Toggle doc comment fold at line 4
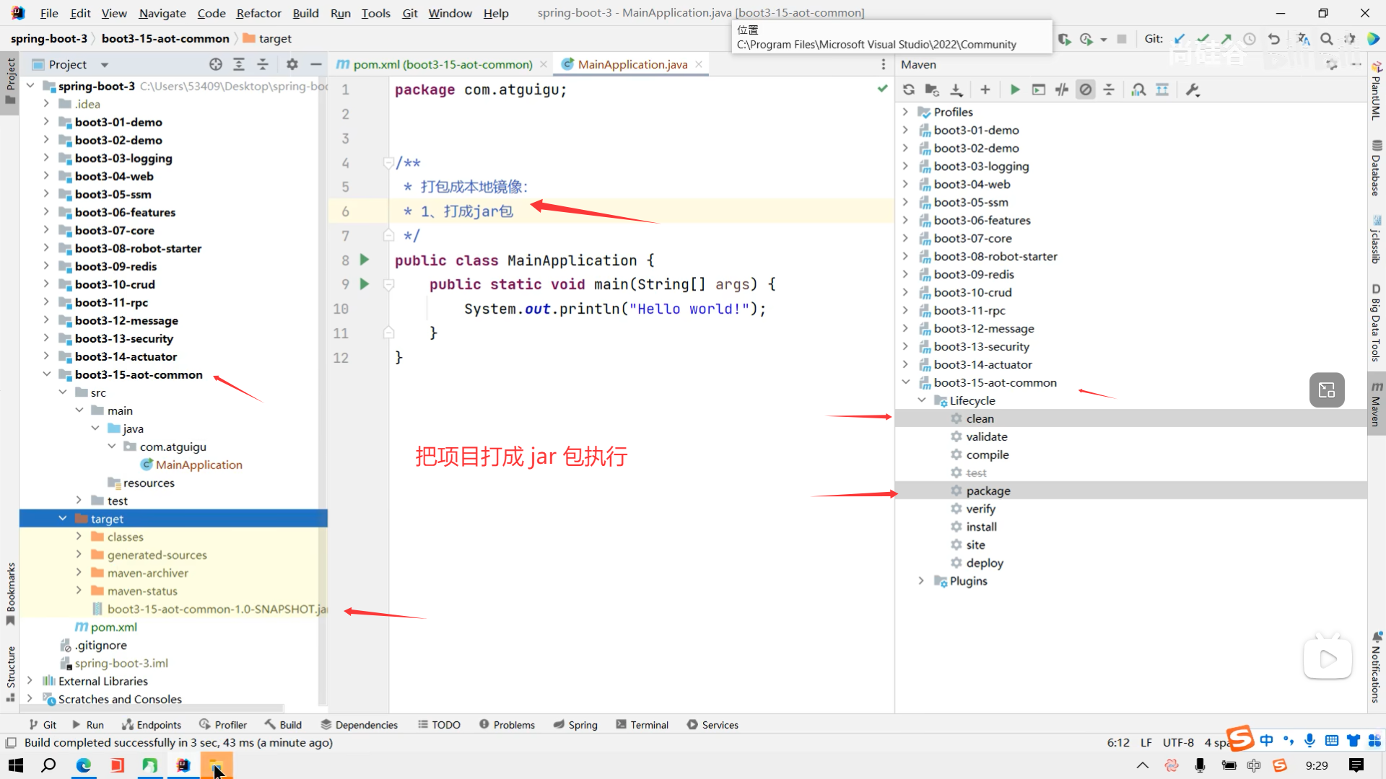 pos(388,163)
